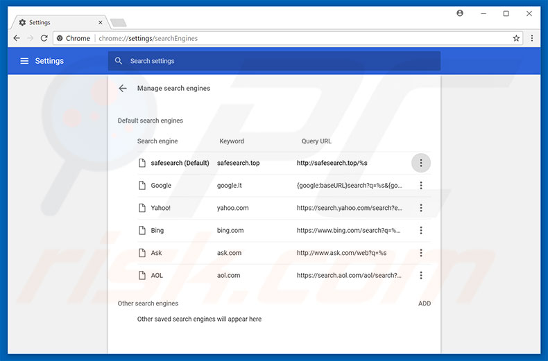Click the keyword 'safesearch.top'
Image resolution: width=548 pixels, height=361 pixels.
(239, 163)
